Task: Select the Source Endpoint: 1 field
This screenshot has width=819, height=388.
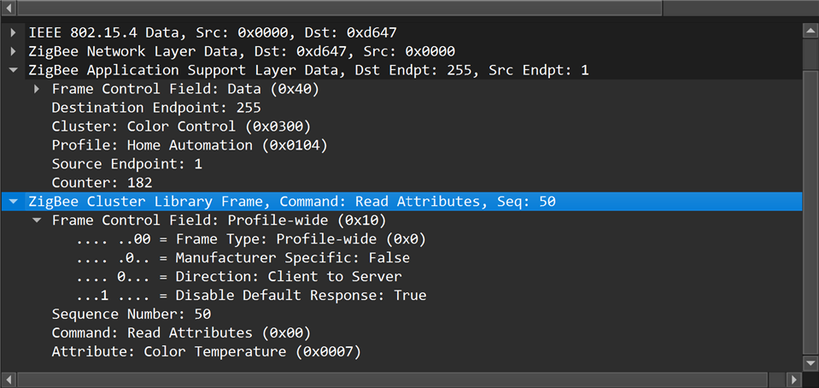Action: coord(127,164)
